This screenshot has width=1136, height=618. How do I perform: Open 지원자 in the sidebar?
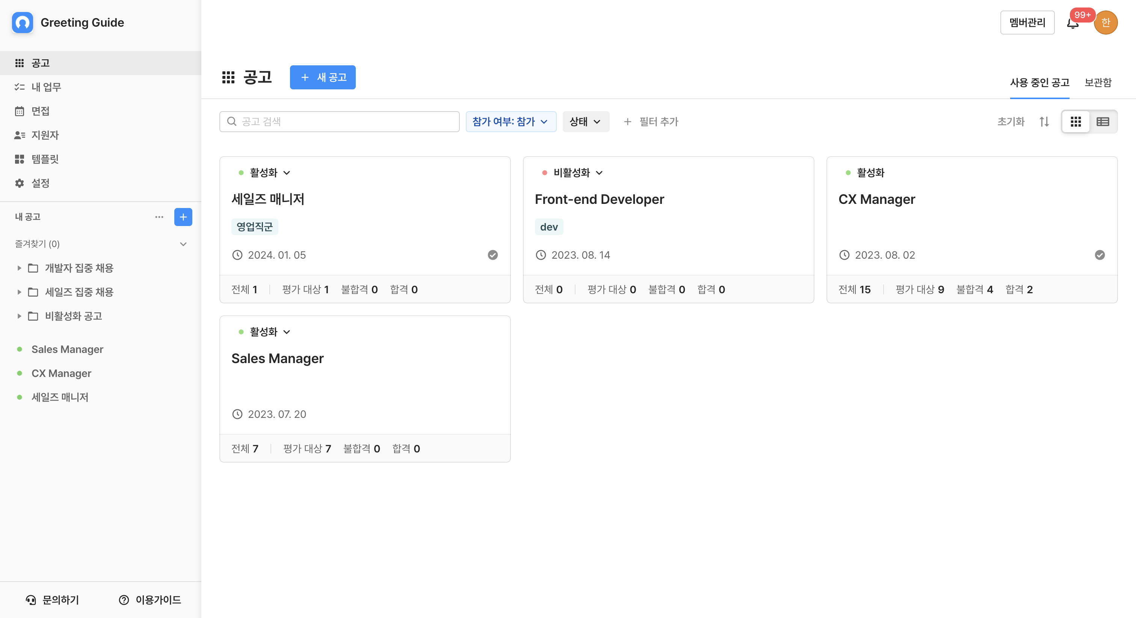101,135
